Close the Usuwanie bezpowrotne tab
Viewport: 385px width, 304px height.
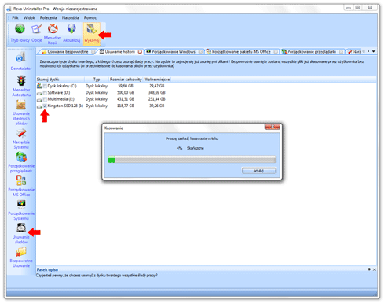pyautogui.click(x=93, y=52)
